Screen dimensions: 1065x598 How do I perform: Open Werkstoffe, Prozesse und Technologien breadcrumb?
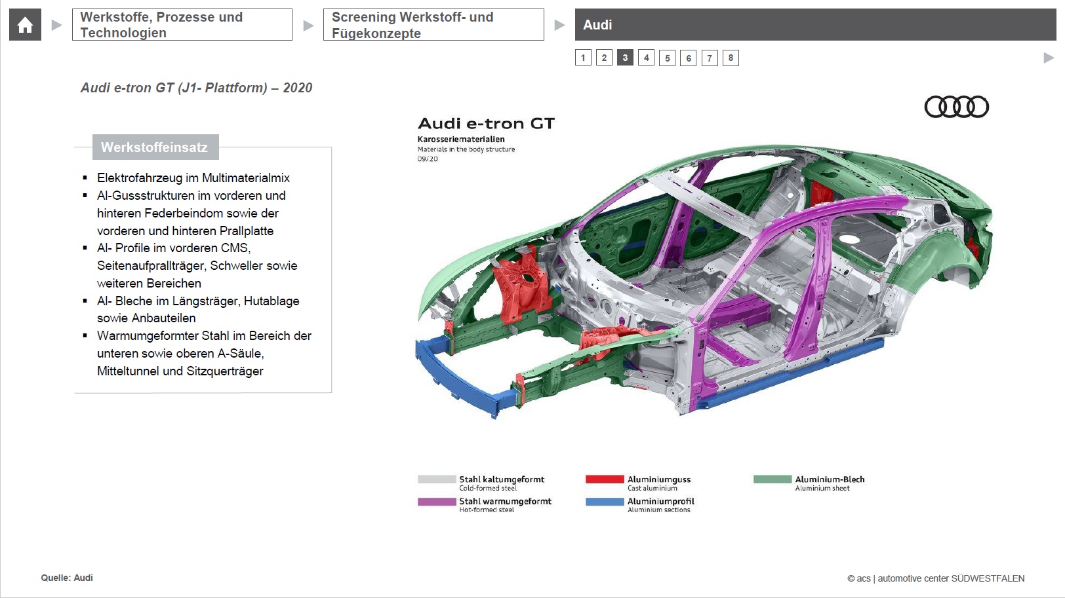click(x=182, y=25)
